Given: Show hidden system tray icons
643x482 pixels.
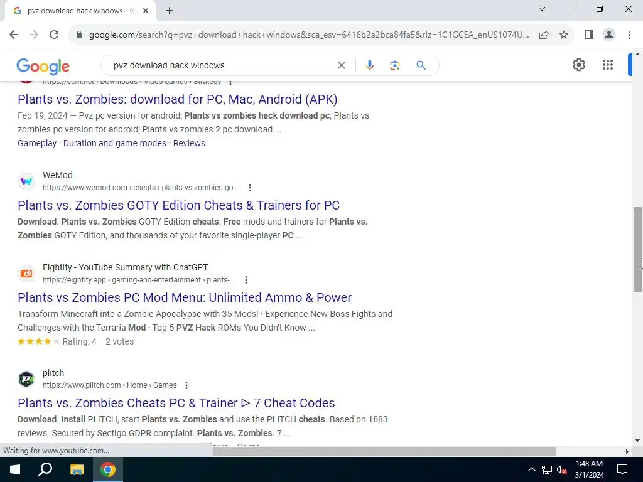Looking at the screenshot, I should [x=531, y=469].
